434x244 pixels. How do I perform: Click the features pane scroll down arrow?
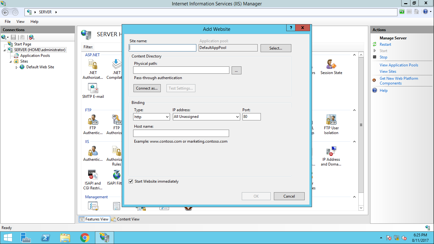[x=361, y=208]
